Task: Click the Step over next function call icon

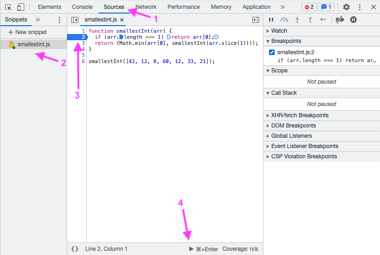Action: (284, 20)
